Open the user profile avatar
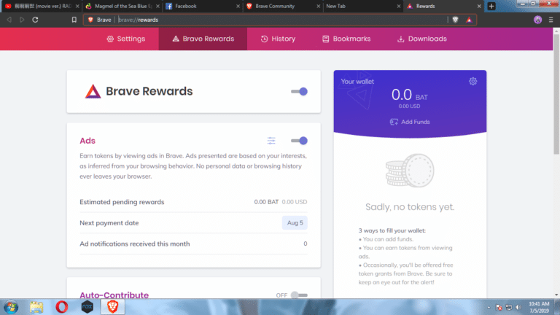560x315 pixels. pos(537,20)
